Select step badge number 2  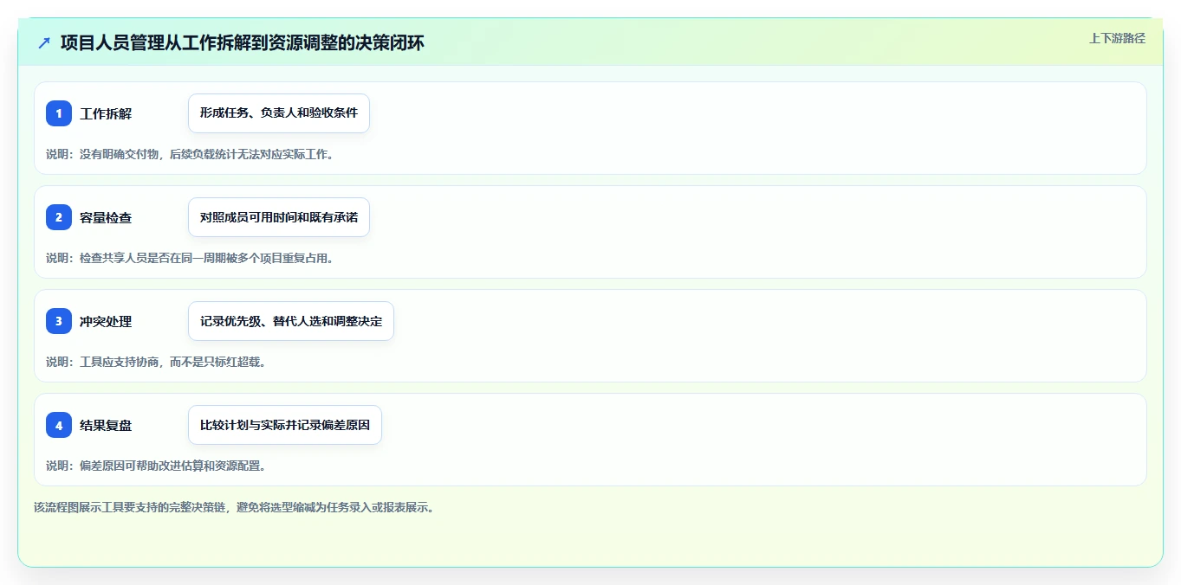click(59, 217)
